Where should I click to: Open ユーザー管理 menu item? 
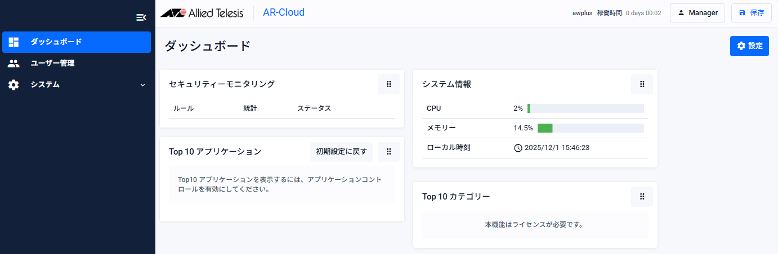[x=52, y=63]
